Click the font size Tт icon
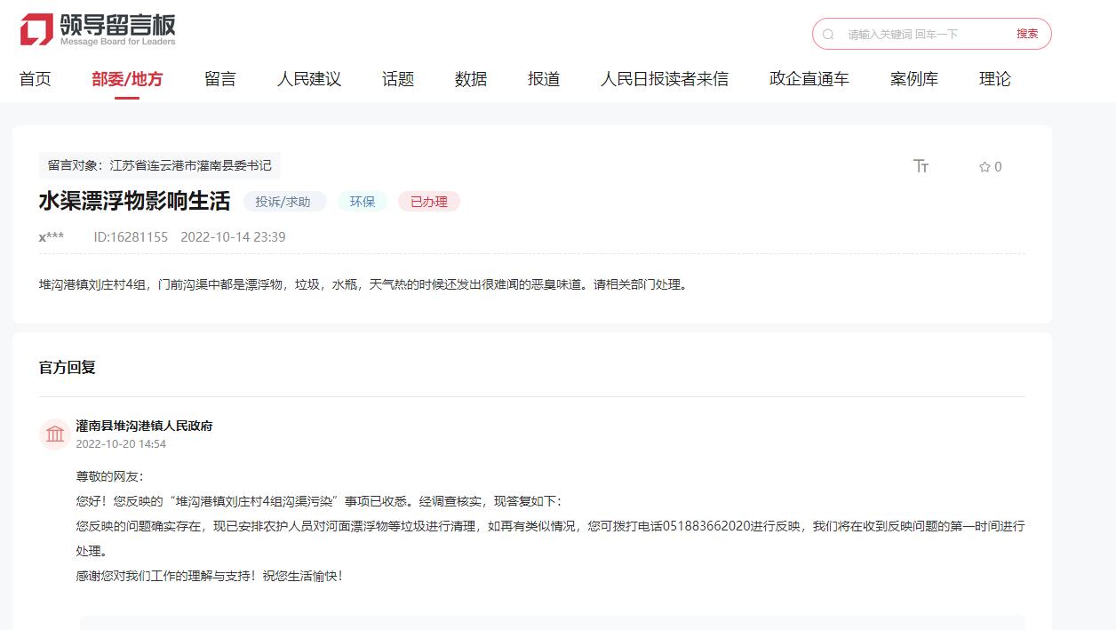The width and height of the screenshot is (1116, 630). point(921,166)
